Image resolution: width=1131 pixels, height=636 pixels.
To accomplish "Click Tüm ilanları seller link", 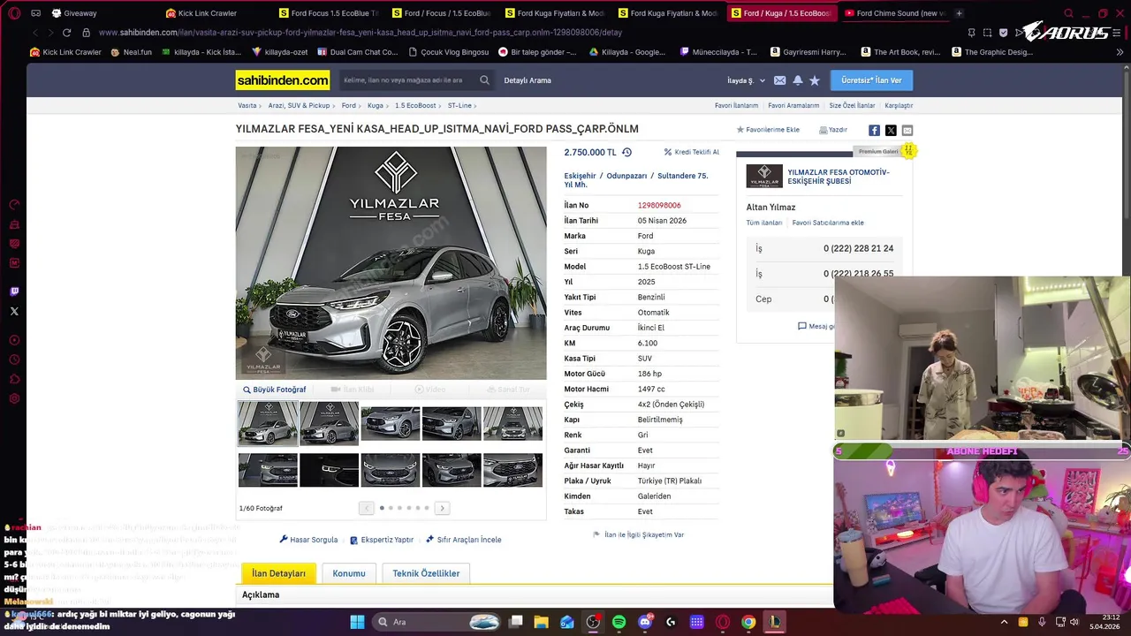I will click(764, 223).
